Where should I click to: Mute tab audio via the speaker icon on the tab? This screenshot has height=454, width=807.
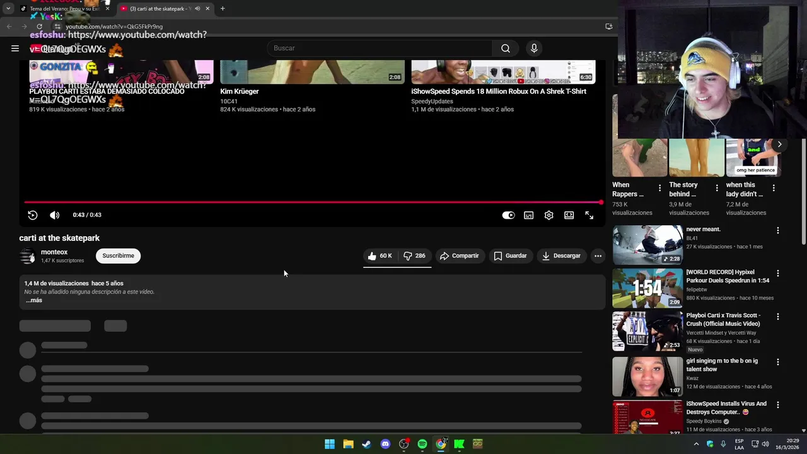[197, 9]
